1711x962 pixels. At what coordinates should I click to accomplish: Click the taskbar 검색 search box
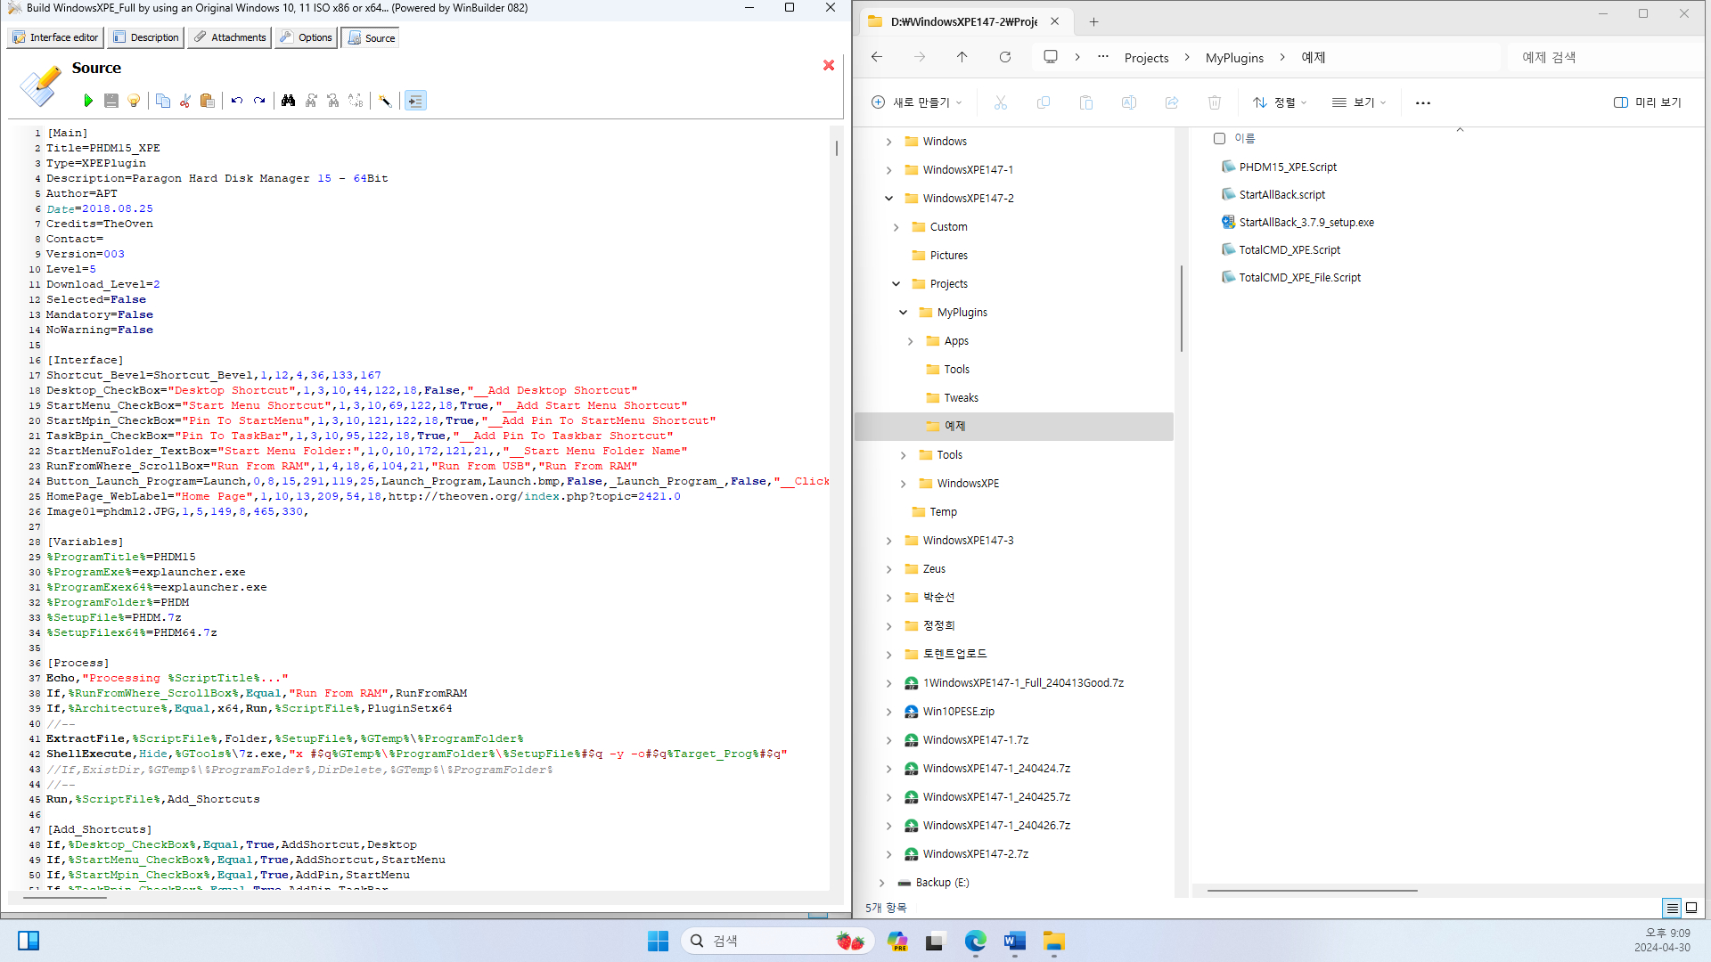pos(775,941)
